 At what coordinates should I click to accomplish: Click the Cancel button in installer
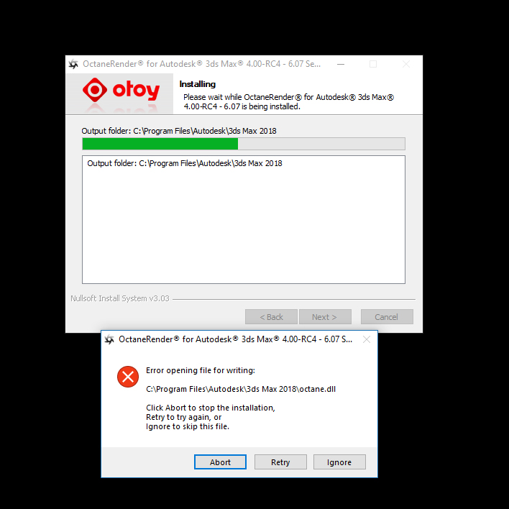(387, 317)
